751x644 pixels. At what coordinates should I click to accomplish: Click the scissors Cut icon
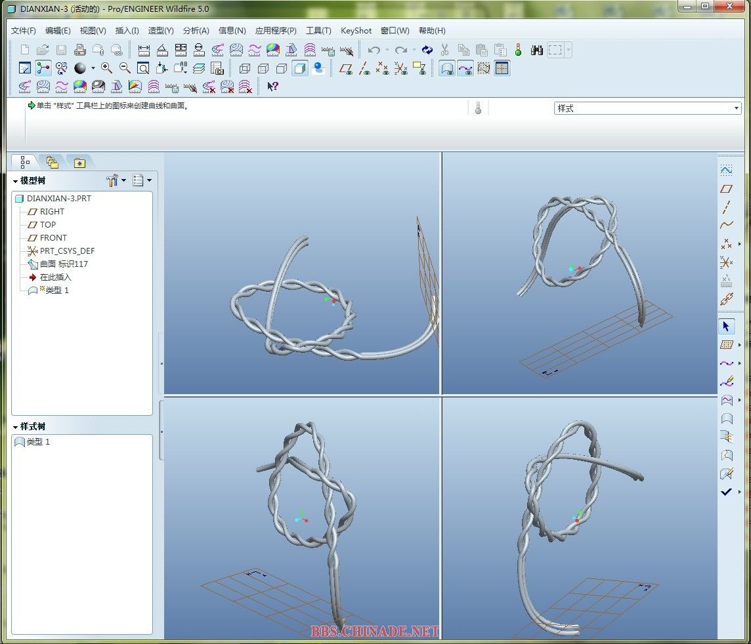point(445,50)
